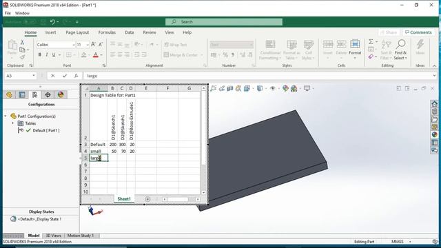Open the font color dropdown arrow
This screenshot has width=441, height=248.
[x=101, y=55]
